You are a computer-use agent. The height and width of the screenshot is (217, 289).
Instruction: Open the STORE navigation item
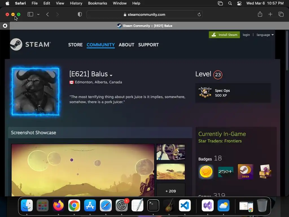click(x=75, y=45)
